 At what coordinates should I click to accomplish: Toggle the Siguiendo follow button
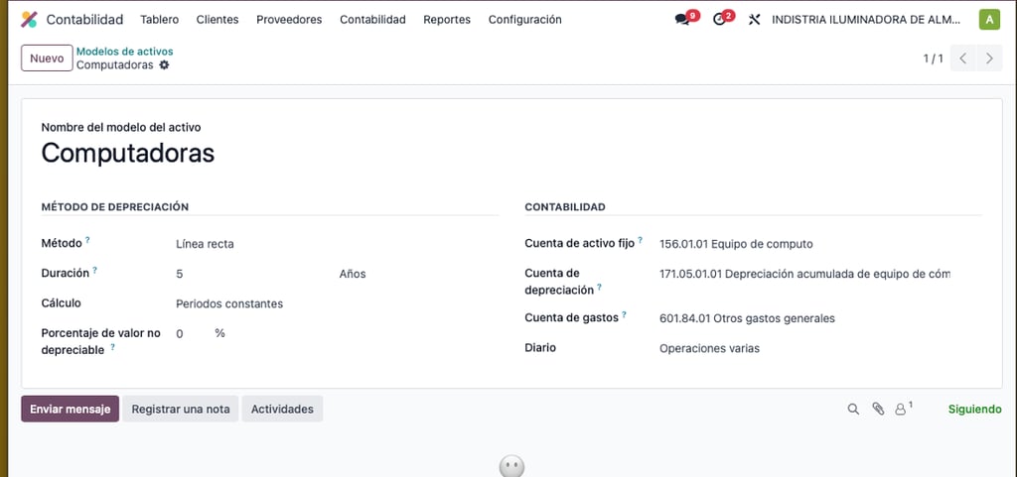975,409
